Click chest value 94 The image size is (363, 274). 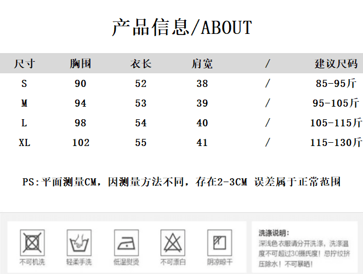[81, 103]
